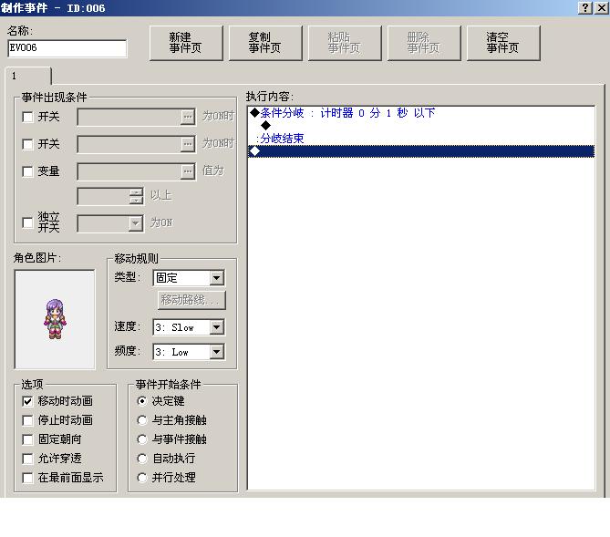Viewport: 610px width, 537px height.
Task: Check the 固定朝向 option
Action: pos(27,439)
